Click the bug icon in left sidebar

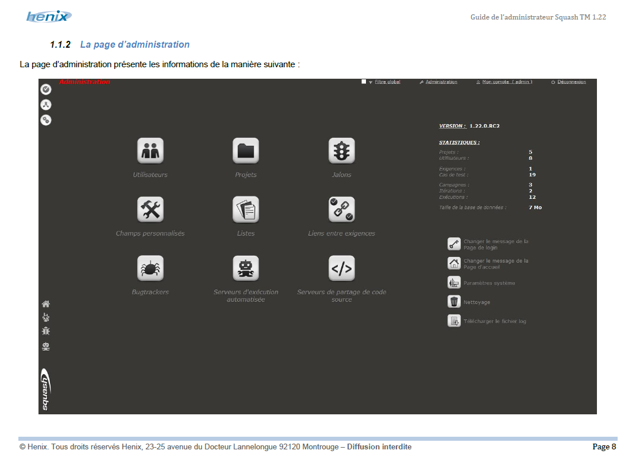click(x=46, y=331)
